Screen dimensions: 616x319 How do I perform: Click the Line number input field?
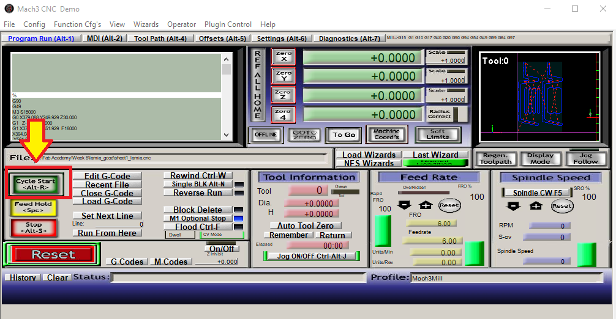tap(119, 224)
